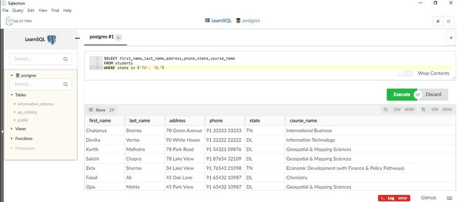Focus the top sidebar Search field
Image resolution: width=457 pixels, height=202 pixels.
[x=40, y=59]
